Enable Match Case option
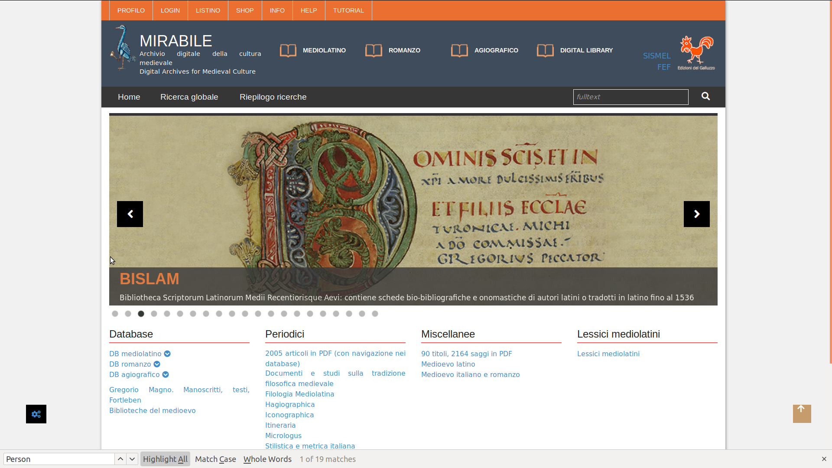The image size is (832, 468). pyautogui.click(x=215, y=459)
